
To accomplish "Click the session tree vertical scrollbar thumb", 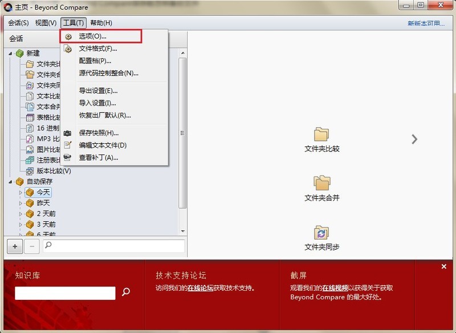I will 182,133.
